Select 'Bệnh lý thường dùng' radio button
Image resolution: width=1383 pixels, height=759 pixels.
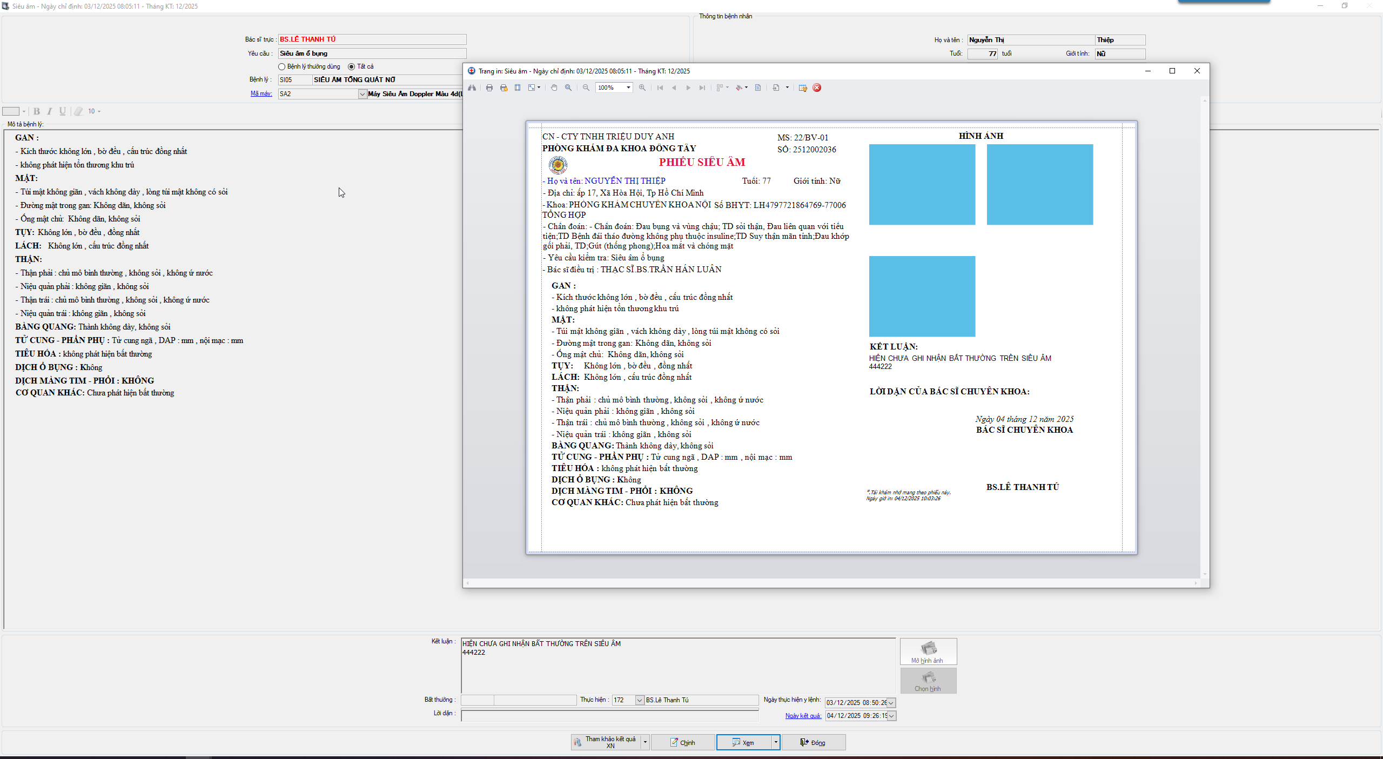click(x=281, y=66)
